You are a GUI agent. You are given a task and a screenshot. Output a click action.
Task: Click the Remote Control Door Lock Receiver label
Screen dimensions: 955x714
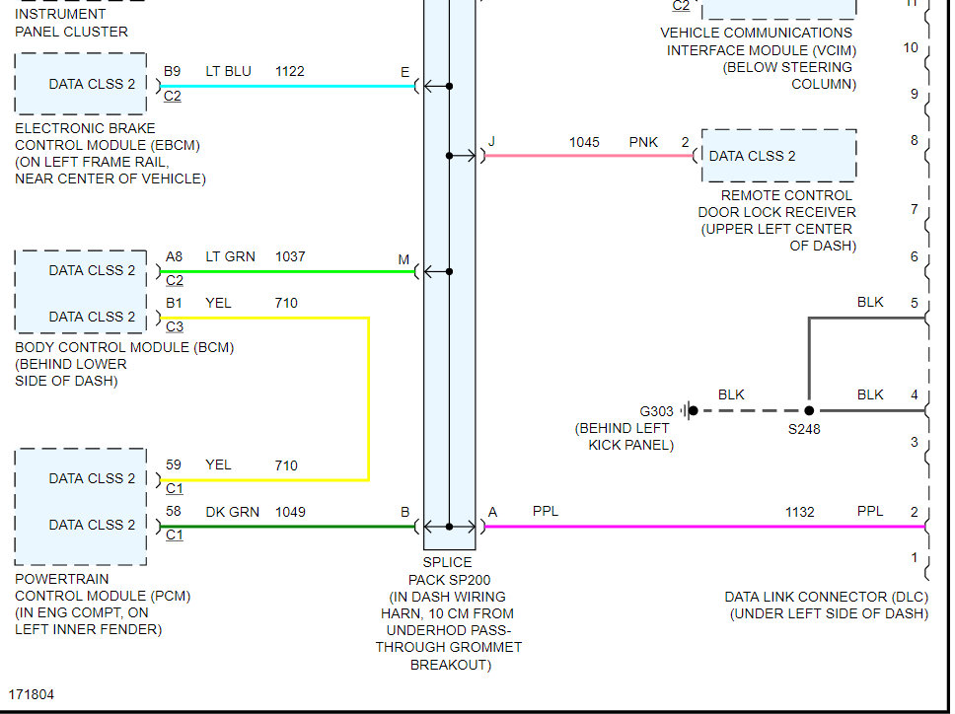(x=777, y=220)
